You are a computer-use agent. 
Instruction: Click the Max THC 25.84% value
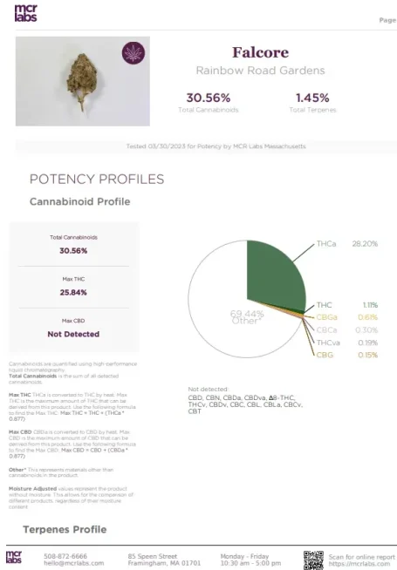[x=73, y=292]
